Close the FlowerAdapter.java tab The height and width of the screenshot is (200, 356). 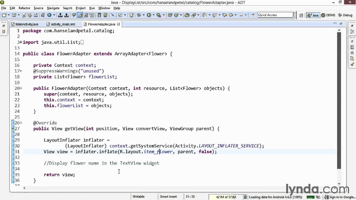coord(118,24)
